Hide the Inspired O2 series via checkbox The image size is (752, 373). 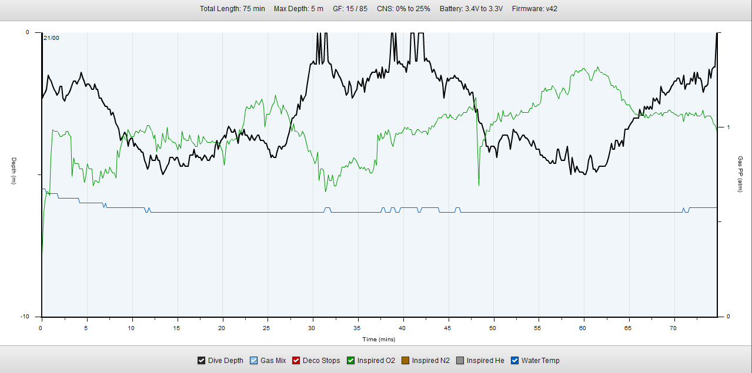click(351, 361)
